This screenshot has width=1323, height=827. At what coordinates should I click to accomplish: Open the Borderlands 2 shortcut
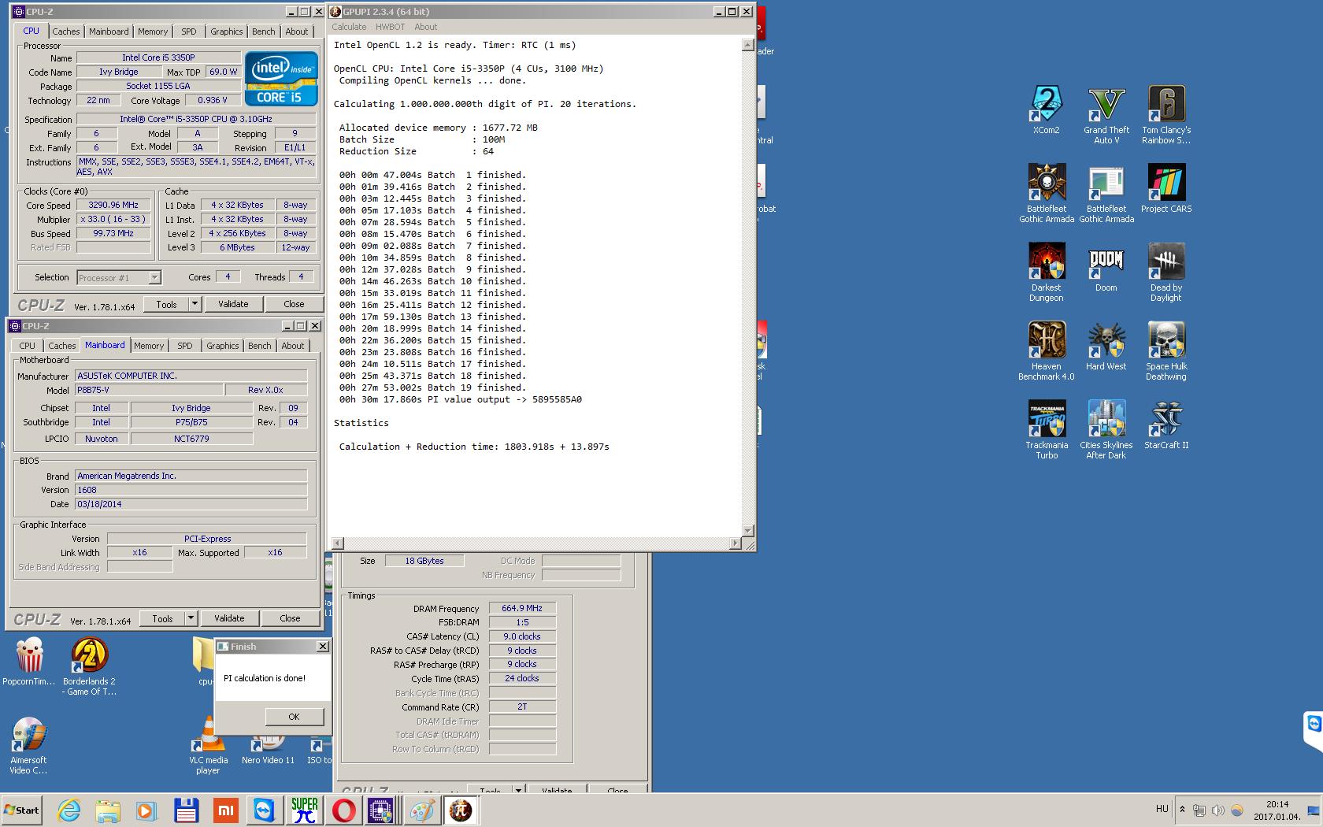tap(89, 666)
